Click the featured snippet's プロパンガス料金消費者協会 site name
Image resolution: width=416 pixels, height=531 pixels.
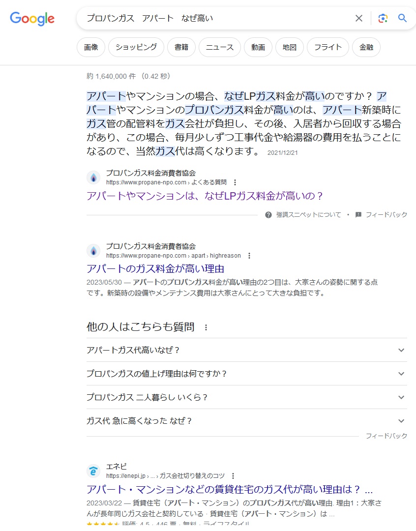(151, 173)
